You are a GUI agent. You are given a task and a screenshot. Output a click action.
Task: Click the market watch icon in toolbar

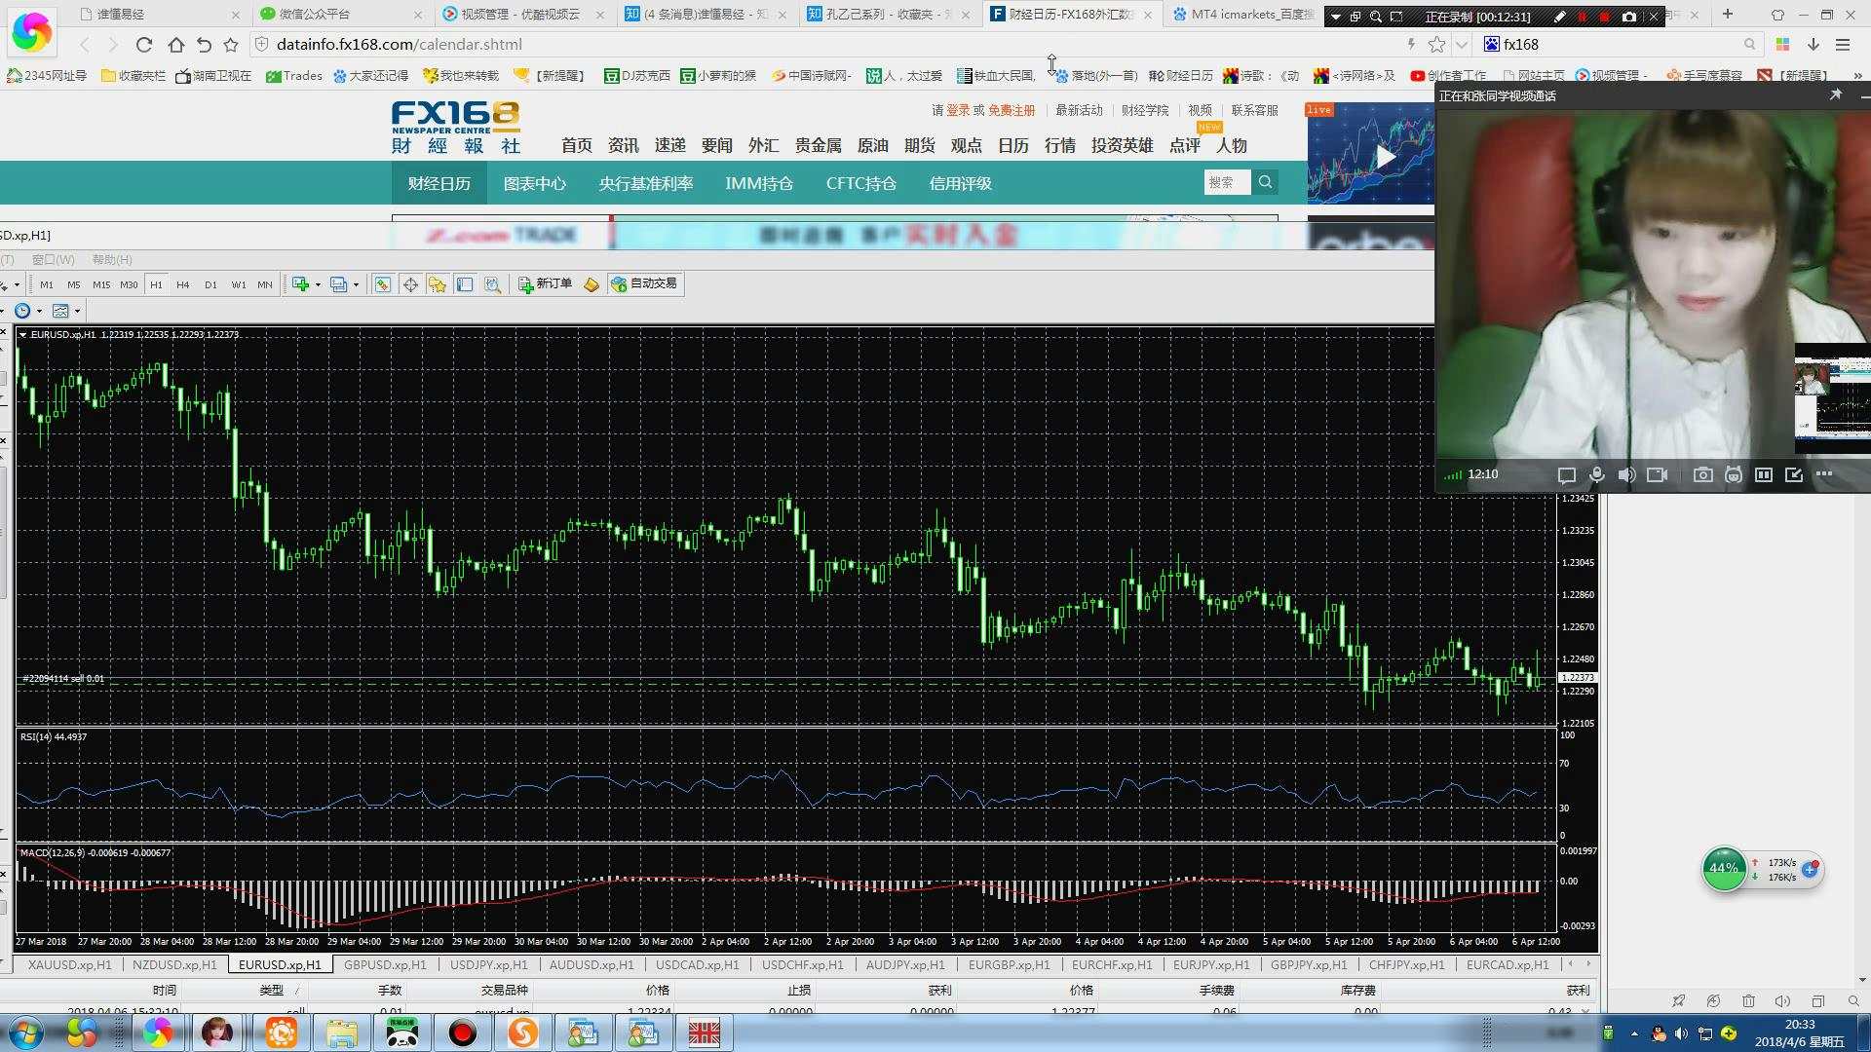[382, 284]
